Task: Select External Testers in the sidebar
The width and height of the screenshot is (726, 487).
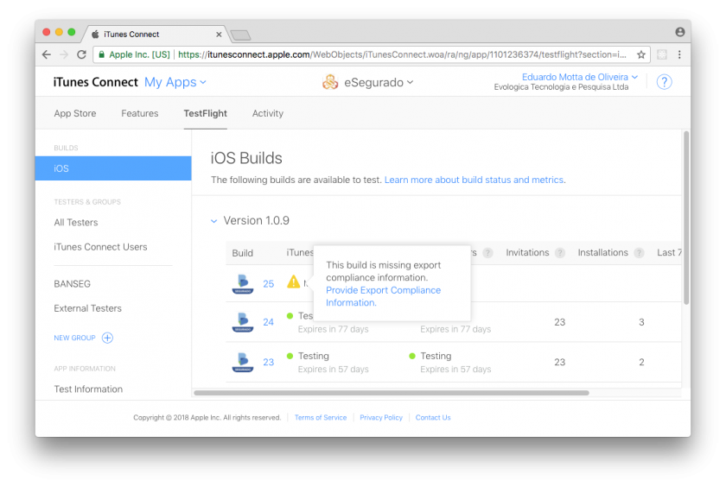Action: (x=87, y=308)
